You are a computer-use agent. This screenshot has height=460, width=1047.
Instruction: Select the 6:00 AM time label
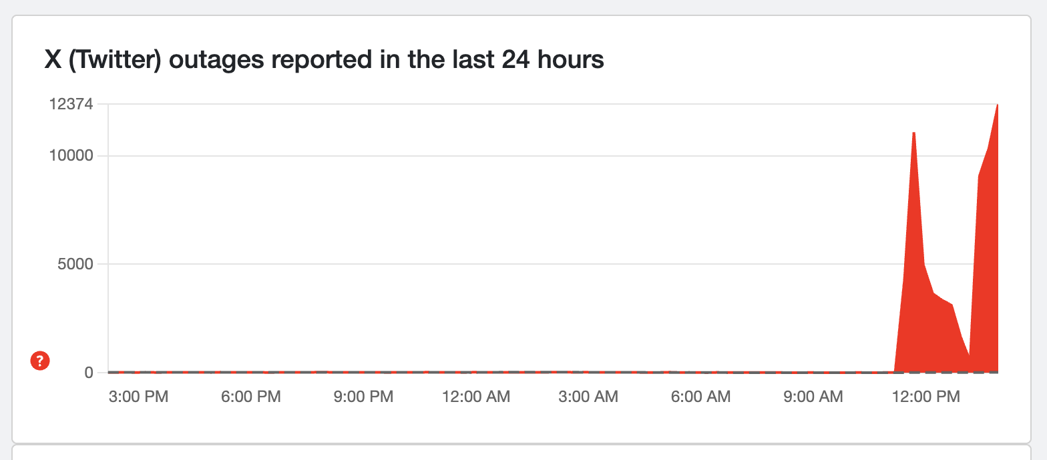[x=700, y=397]
